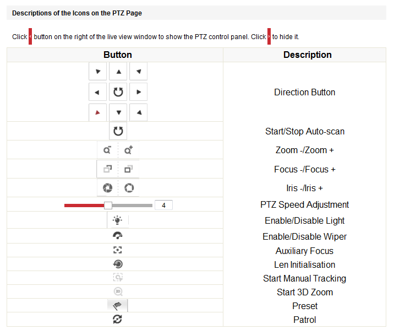Click the Zoom + magnifier icon
The height and width of the screenshot is (335, 394).
pyautogui.click(x=129, y=150)
